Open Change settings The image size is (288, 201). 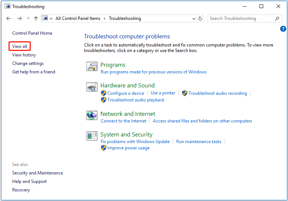click(28, 63)
